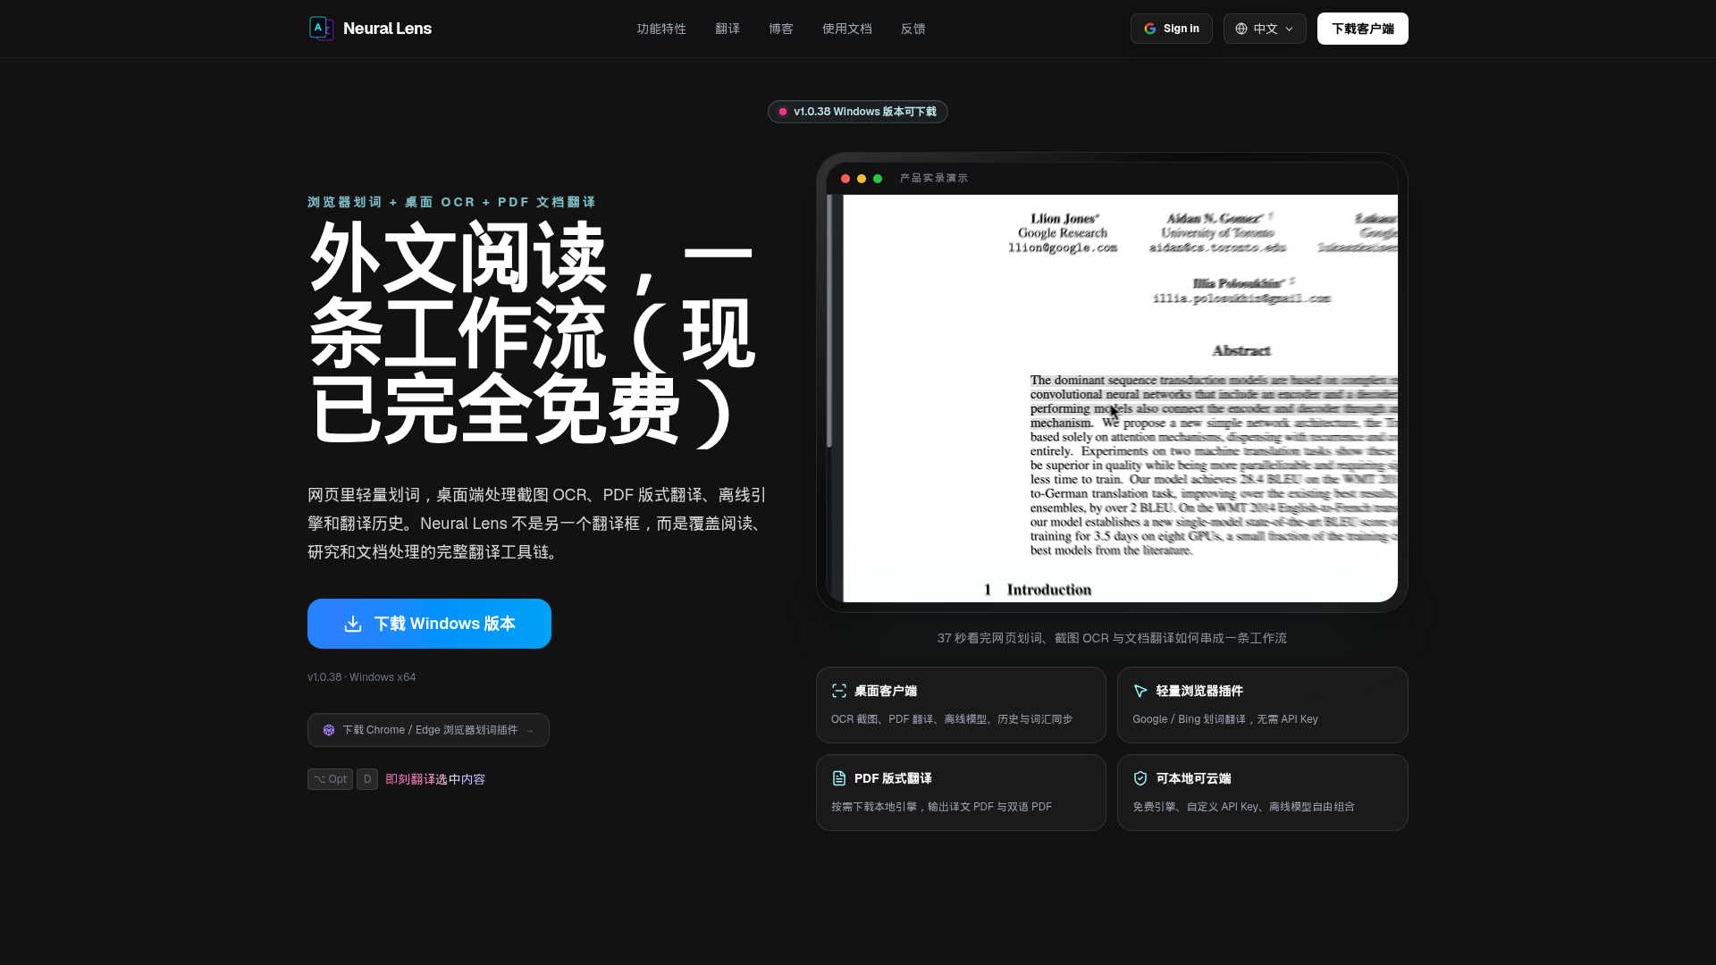Open 使用文档 navigation item
1716x965 pixels.
847,29
